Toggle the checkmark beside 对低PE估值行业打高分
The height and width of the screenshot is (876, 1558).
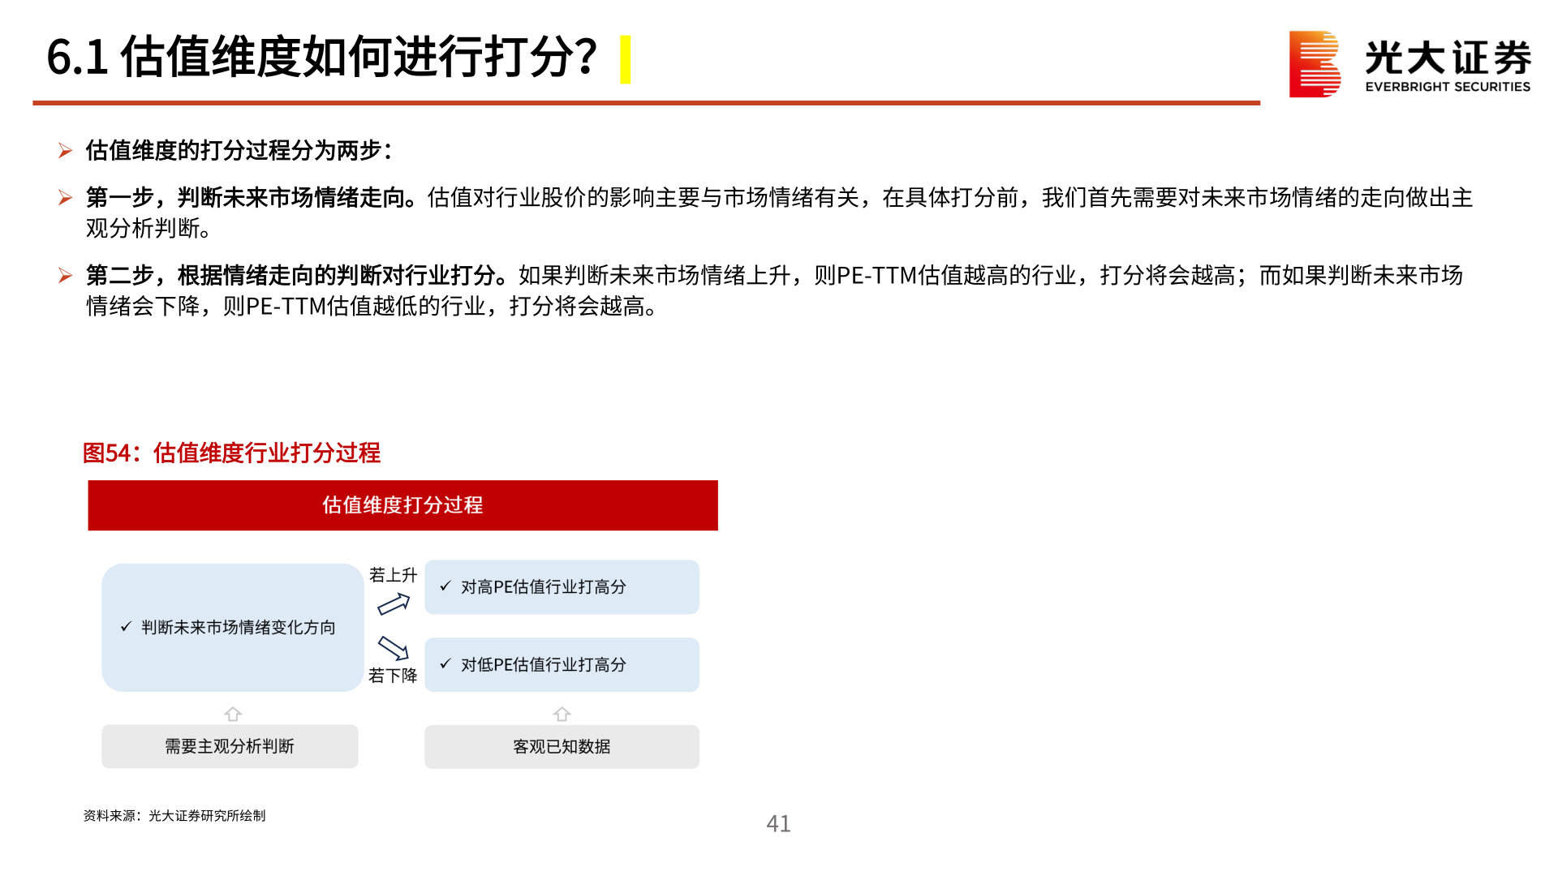coord(444,664)
